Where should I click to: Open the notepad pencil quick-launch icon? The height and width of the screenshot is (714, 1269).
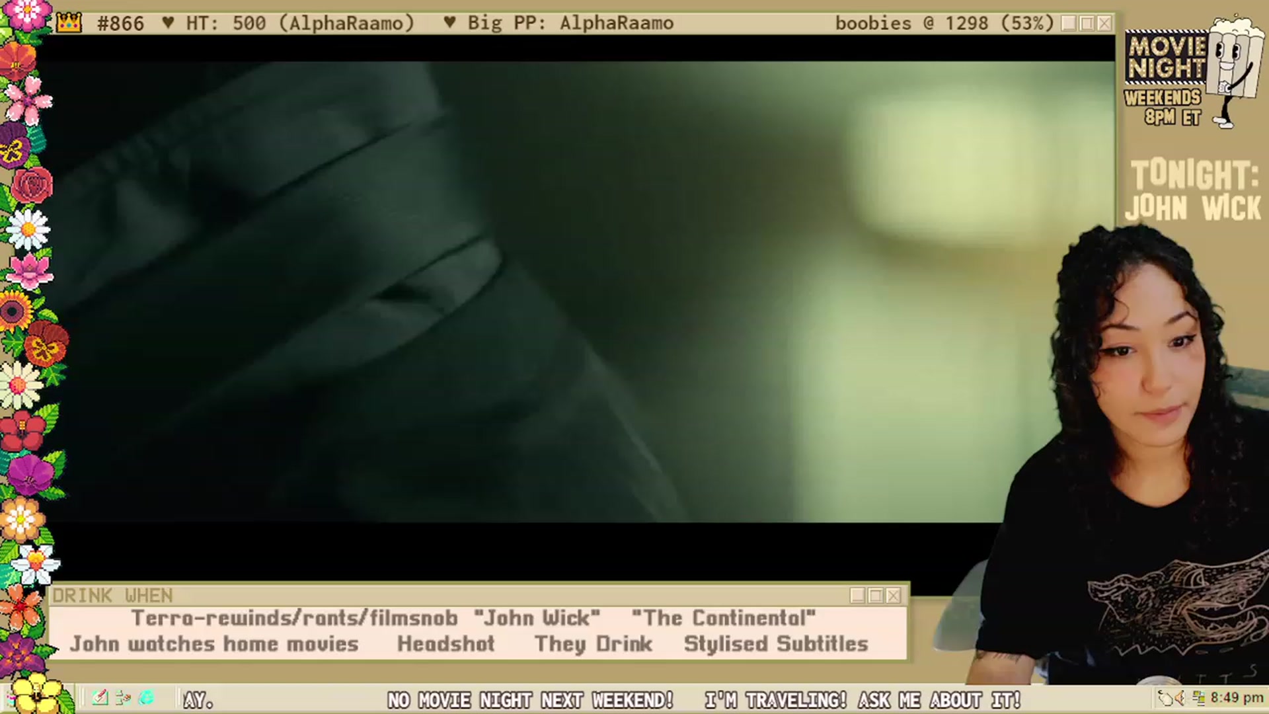point(100,698)
